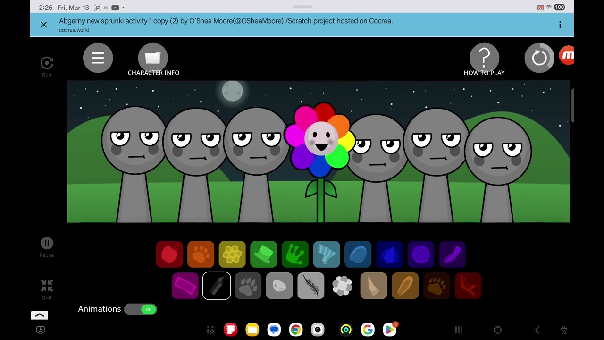The height and width of the screenshot is (340, 604).
Task: Select the tan horn icon
Action: click(x=374, y=286)
